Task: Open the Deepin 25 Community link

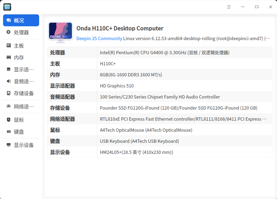Action: (x=99, y=38)
